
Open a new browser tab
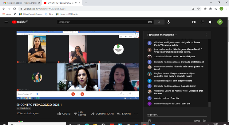(86, 3)
